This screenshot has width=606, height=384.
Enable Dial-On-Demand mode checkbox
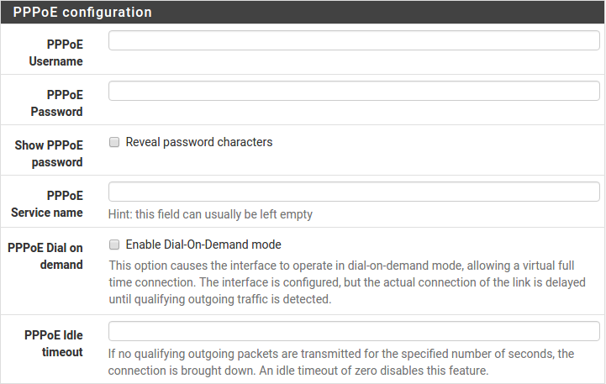coord(114,245)
